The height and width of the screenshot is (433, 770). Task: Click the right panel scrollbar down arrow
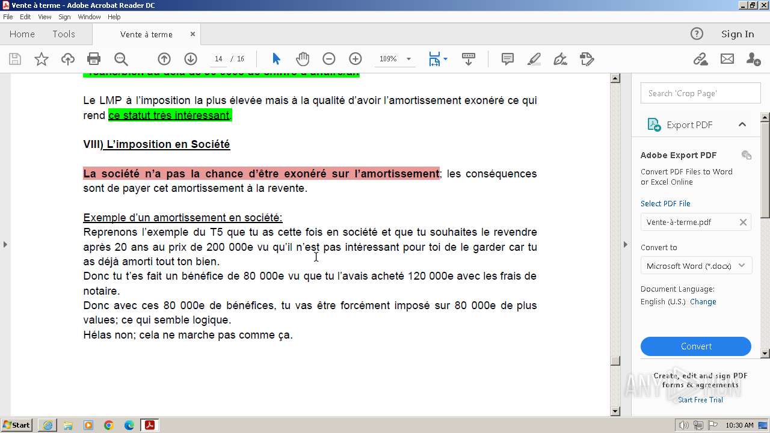pos(765,354)
